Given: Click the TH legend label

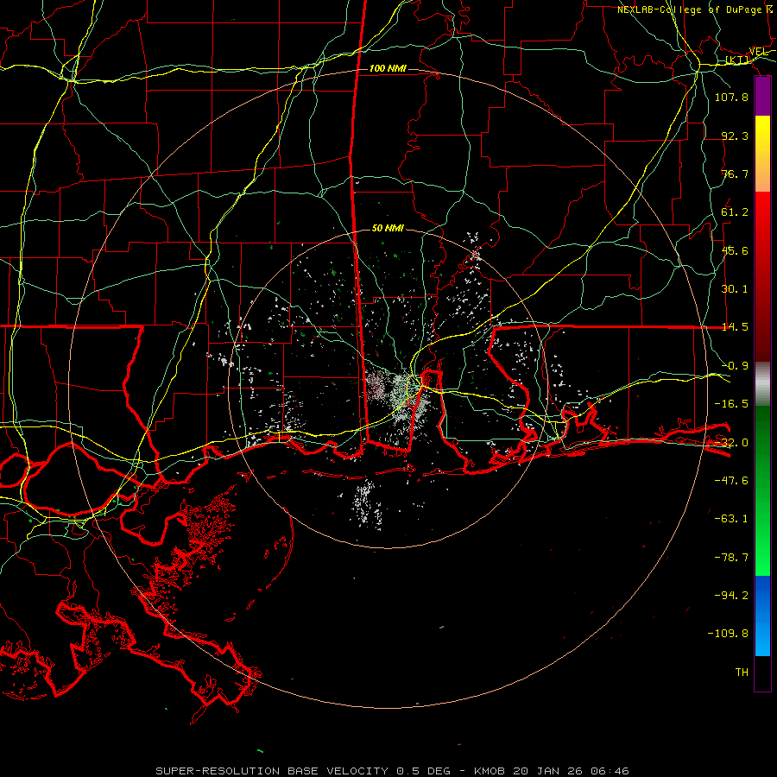Looking at the screenshot, I should click(742, 673).
